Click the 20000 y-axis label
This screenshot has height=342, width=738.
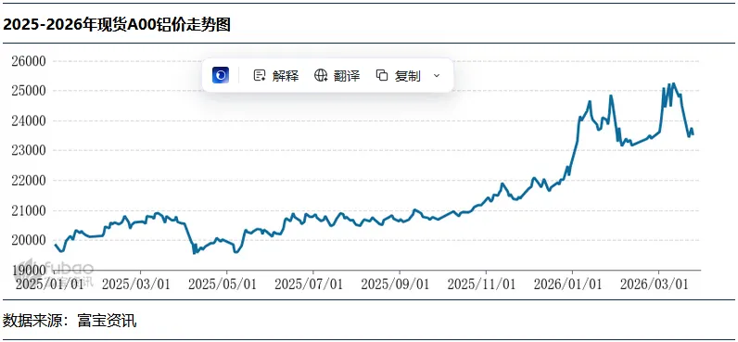click(x=28, y=240)
